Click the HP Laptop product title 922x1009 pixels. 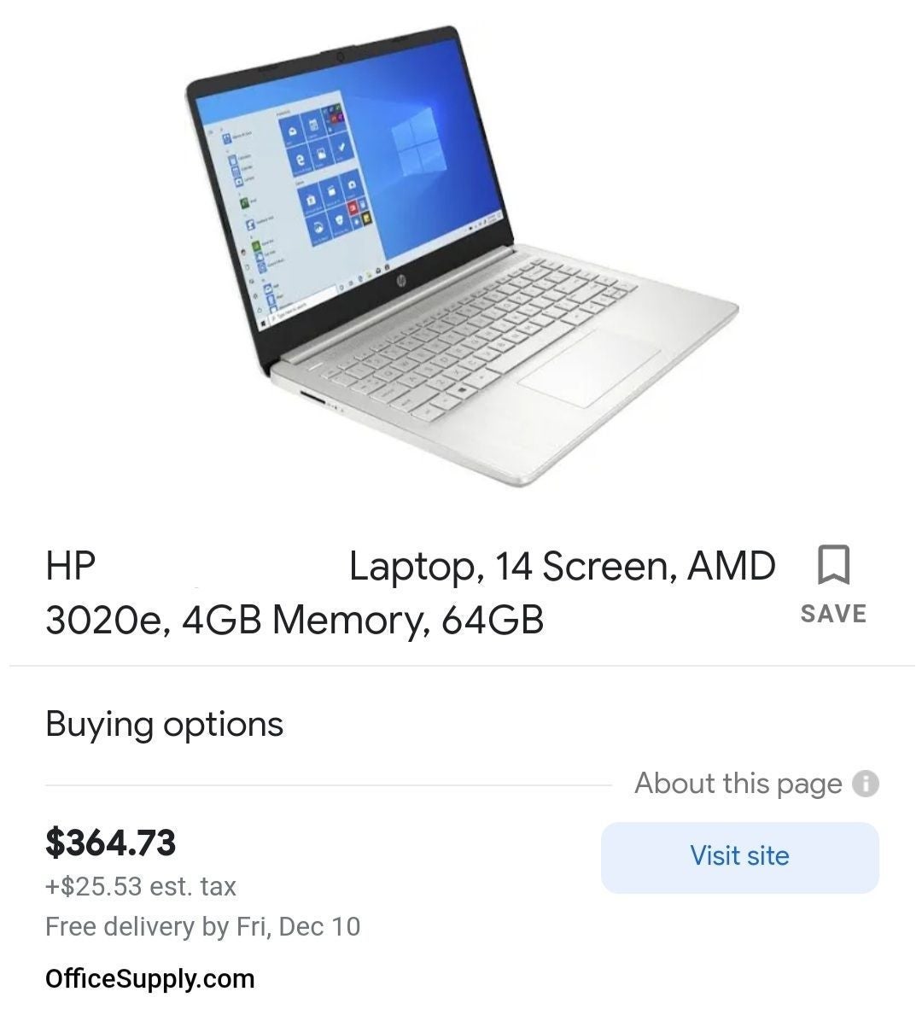[x=411, y=592]
